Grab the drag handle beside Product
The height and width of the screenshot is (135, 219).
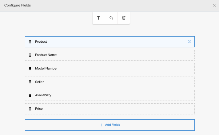(x=30, y=42)
